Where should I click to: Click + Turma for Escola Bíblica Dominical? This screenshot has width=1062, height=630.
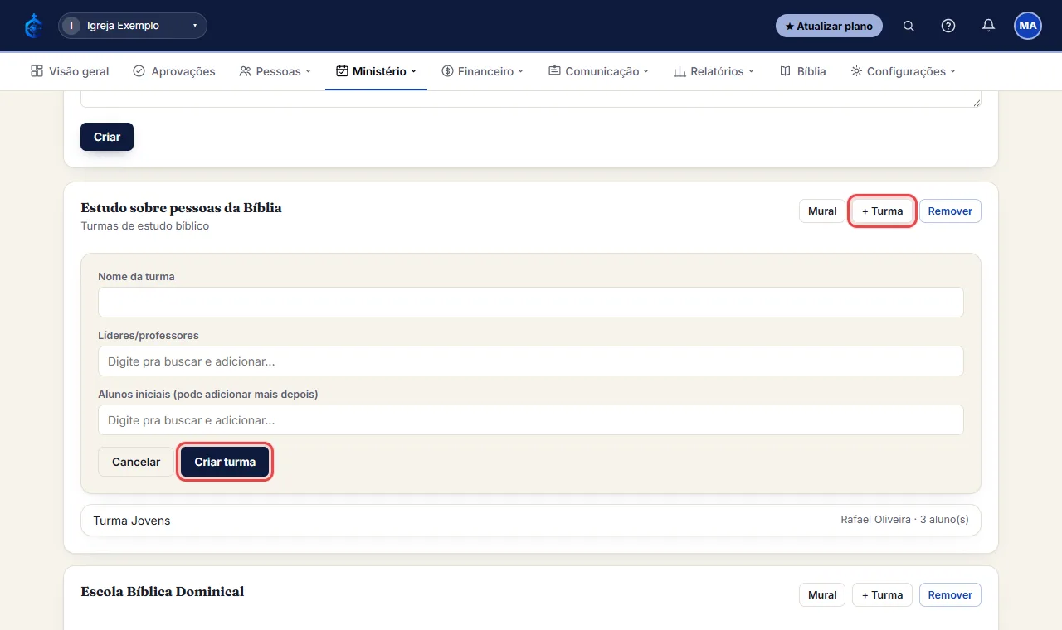pyautogui.click(x=882, y=594)
